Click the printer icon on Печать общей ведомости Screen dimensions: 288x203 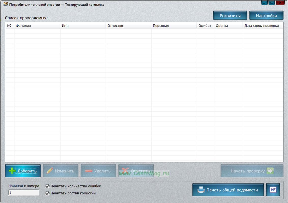click(201, 190)
